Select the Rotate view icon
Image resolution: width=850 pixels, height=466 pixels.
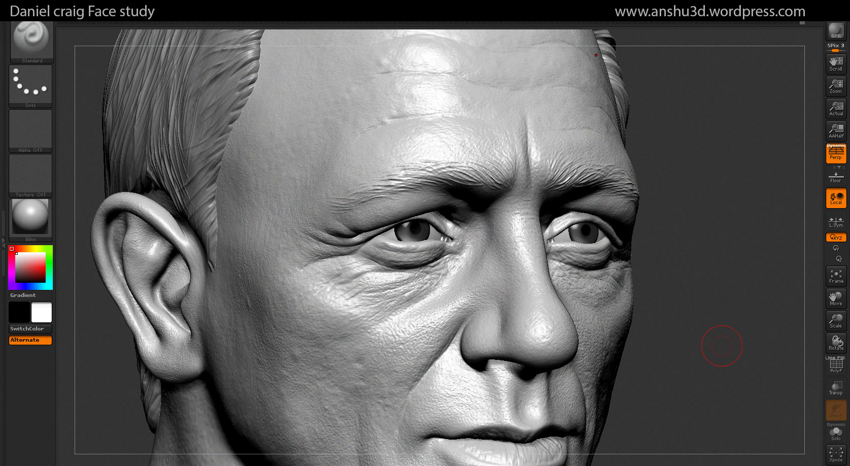tap(836, 343)
